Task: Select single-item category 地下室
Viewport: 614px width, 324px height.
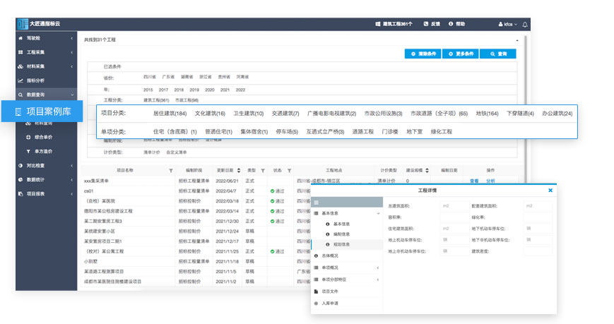Action: click(414, 132)
